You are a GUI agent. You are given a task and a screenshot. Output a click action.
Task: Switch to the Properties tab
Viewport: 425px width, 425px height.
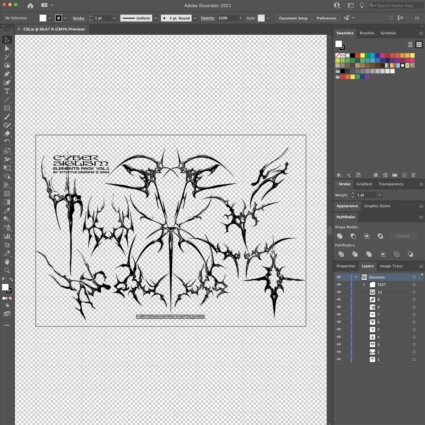(345, 266)
